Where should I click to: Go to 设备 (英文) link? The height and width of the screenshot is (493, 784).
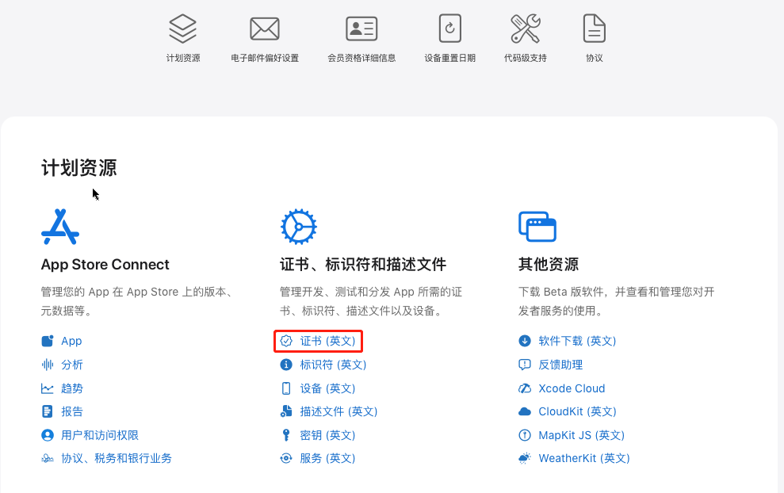(x=327, y=388)
